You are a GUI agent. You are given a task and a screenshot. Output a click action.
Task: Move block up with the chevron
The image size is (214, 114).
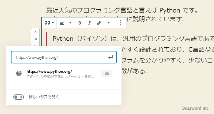(35, 32)
